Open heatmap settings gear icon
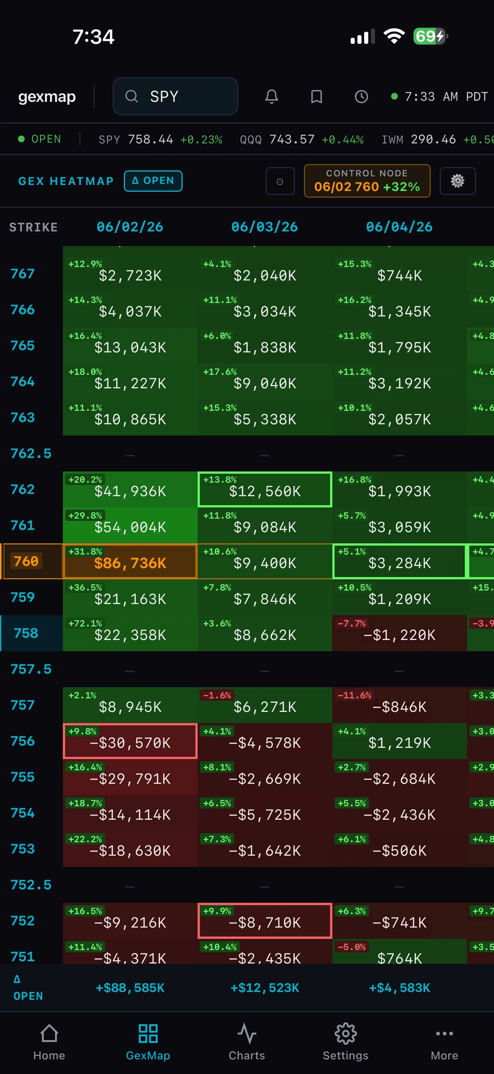 [458, 181]
